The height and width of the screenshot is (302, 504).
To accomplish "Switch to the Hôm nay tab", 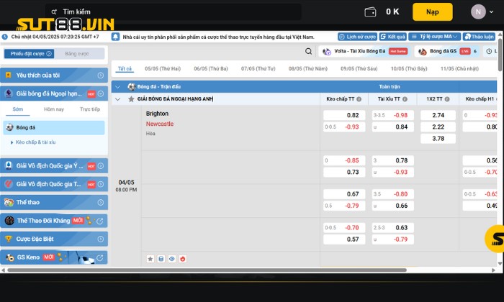I will pos(54,109).
